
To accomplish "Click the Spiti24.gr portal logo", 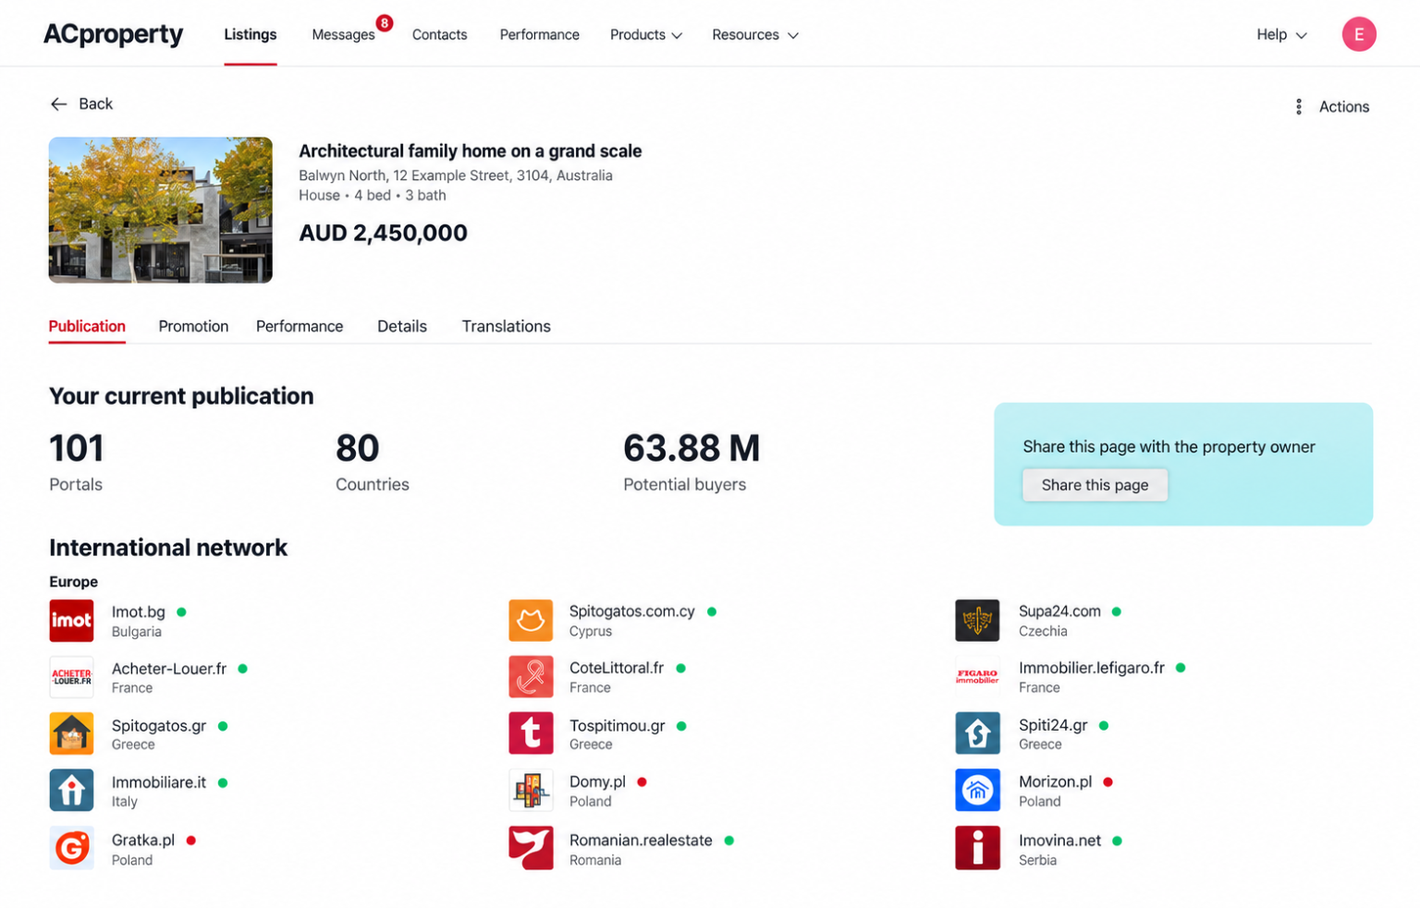I will (x=977, y=734).
